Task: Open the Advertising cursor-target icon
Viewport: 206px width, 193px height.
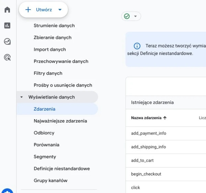Action: [7, 57]
